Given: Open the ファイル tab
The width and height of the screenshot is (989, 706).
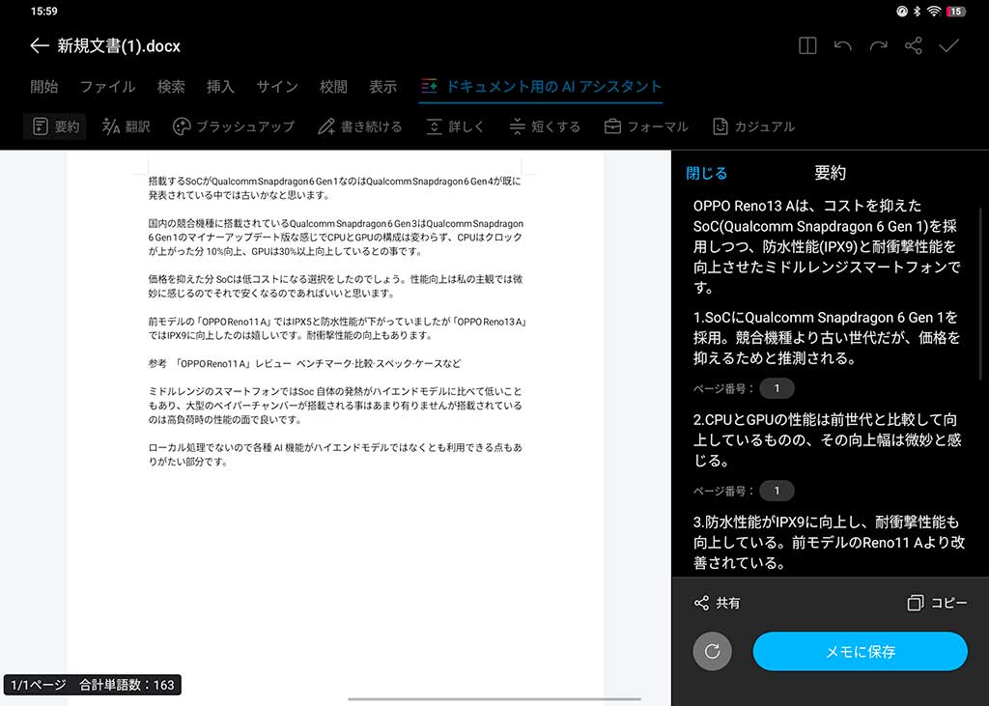Looking at the screenshot, I should [x=107, y=86].
